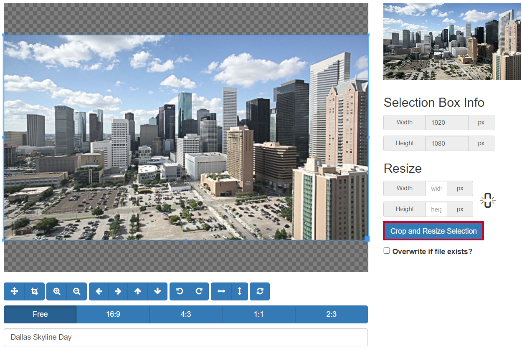This screenshot has width=522, height=348.
Task: Click the Selection Box Width field
Action: pyautogui.click(x=447, y=122)
